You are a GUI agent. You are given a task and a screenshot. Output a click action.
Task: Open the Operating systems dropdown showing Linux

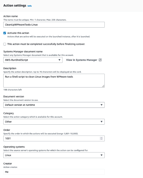[x=54, y=155]
